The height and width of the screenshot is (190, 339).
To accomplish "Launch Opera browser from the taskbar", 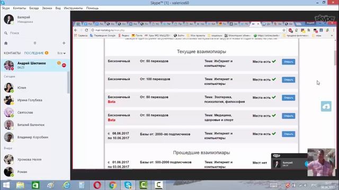I will [97, 185].
